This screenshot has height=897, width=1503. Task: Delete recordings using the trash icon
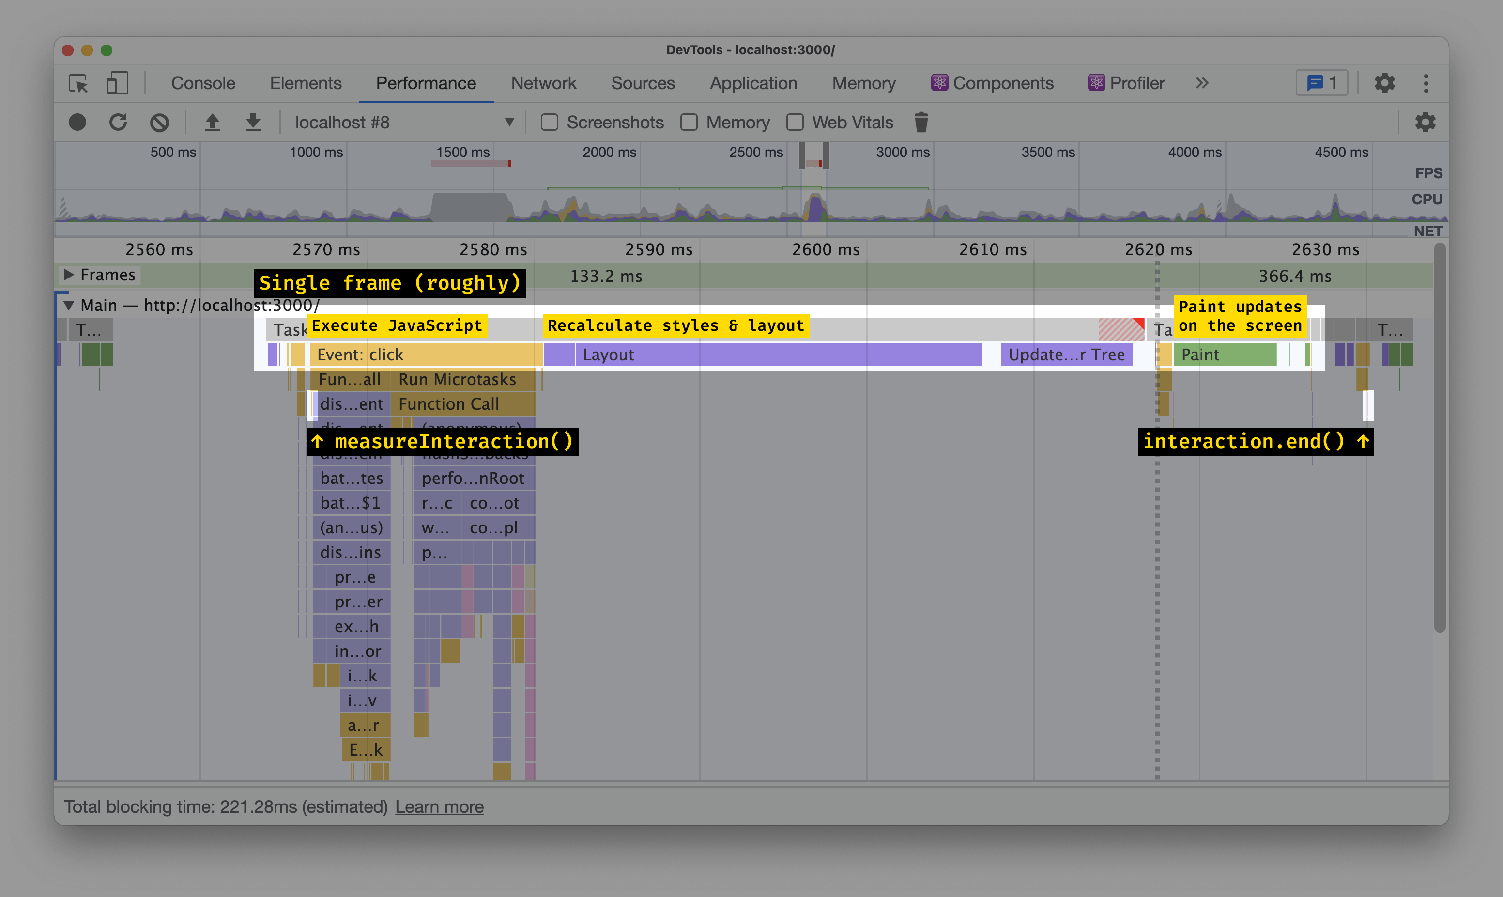[921, 122]
